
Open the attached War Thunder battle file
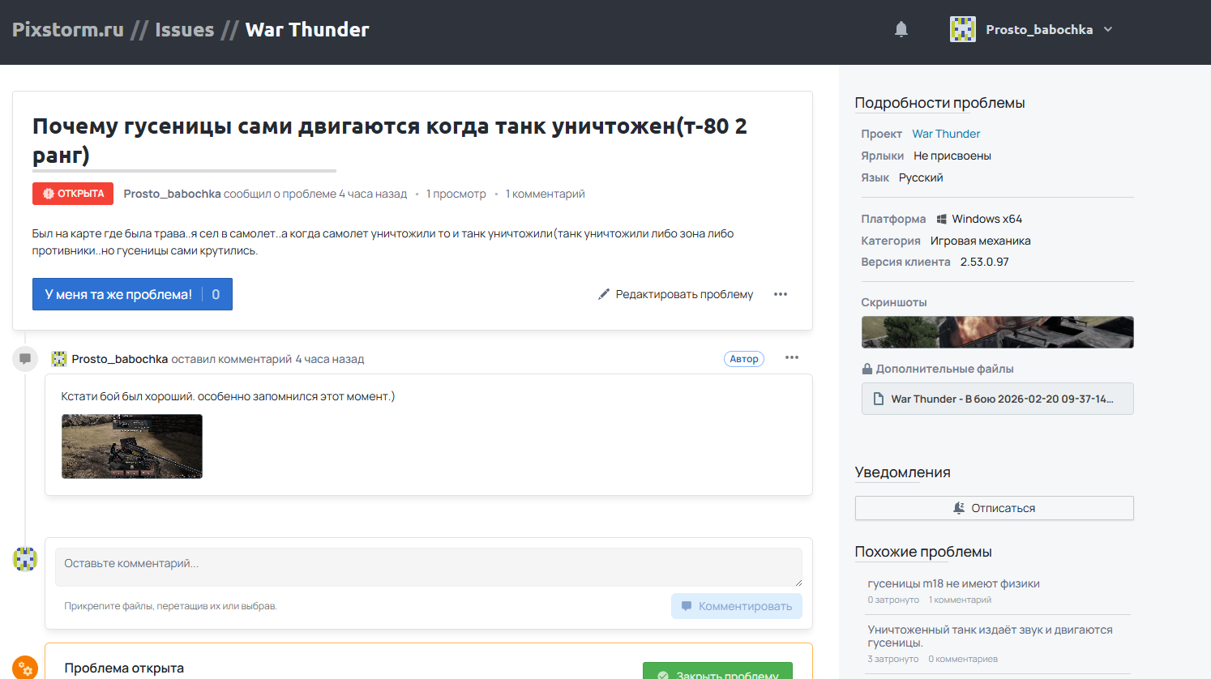coord(997,399)
